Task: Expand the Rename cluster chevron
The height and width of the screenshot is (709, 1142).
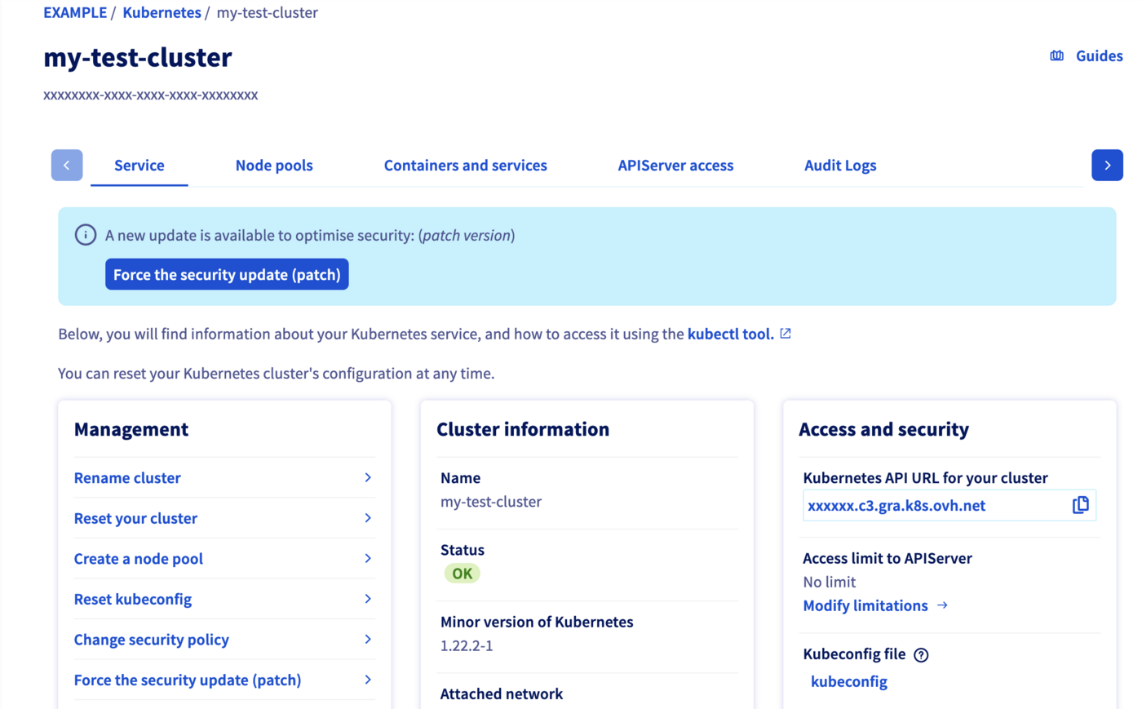Action: tap(368, 477)
